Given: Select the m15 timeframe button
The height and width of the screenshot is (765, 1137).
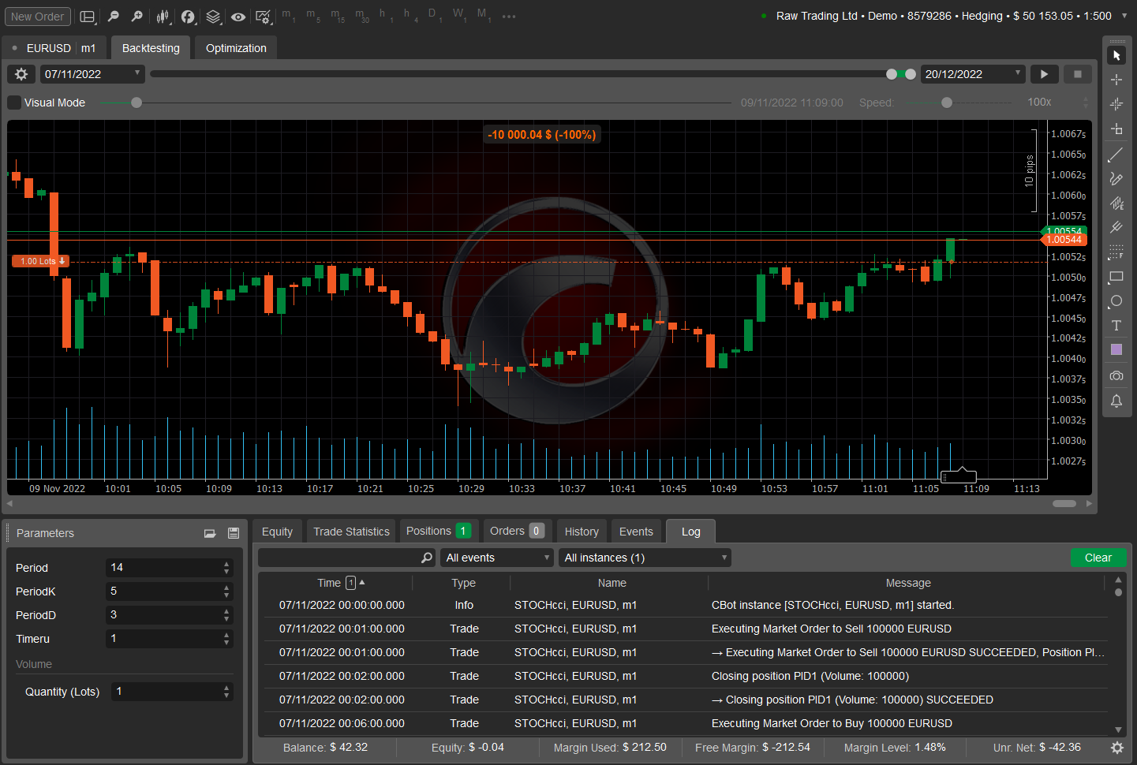Looking at the screenshot, I should tap(338, 16).
